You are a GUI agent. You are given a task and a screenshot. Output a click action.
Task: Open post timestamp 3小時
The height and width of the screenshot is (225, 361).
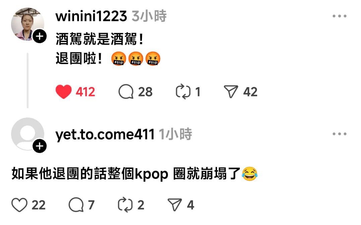tap(149, 16)
